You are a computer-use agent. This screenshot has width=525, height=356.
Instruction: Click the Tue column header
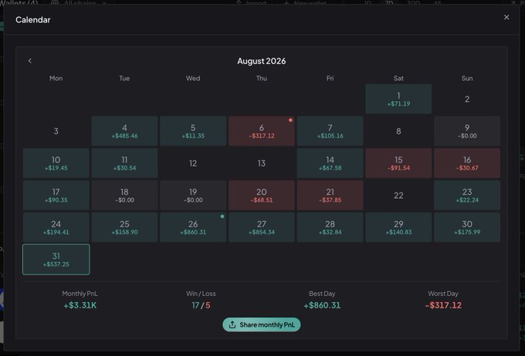click(x=124, y=79)
